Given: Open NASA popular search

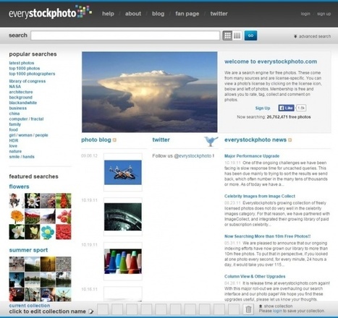Looking at the screenshot, I should (15, 87).
